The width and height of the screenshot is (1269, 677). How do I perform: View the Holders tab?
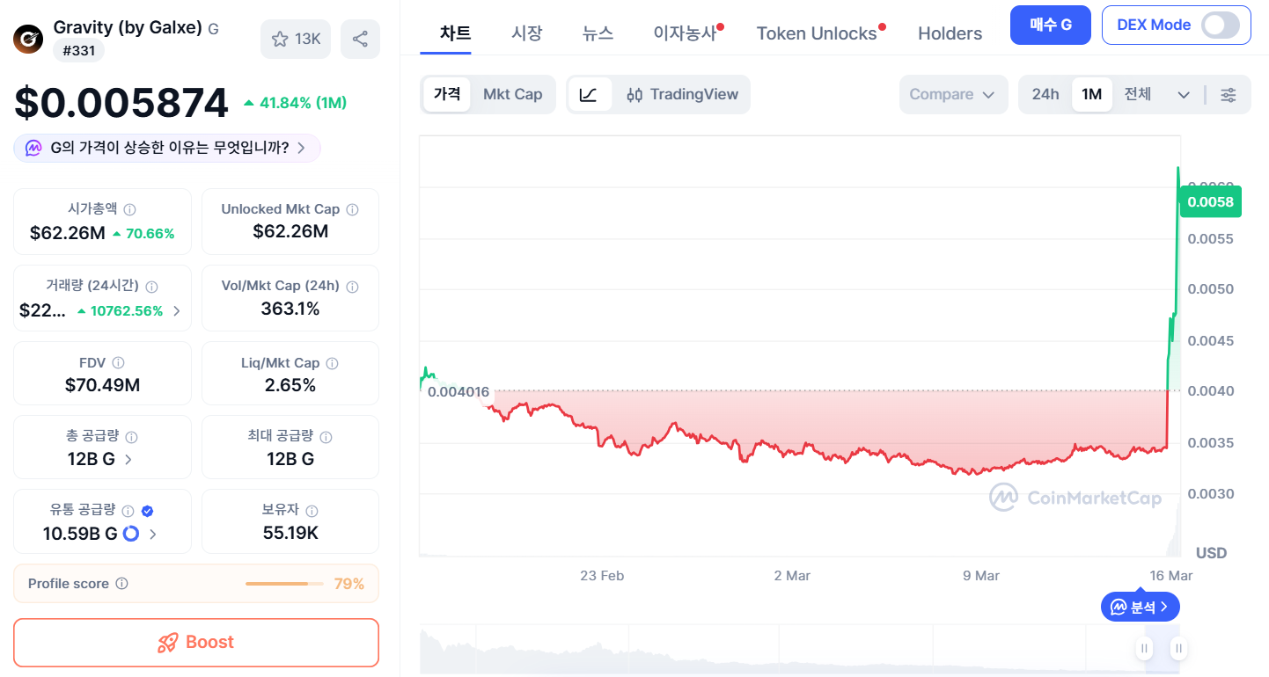coord(950,33)
